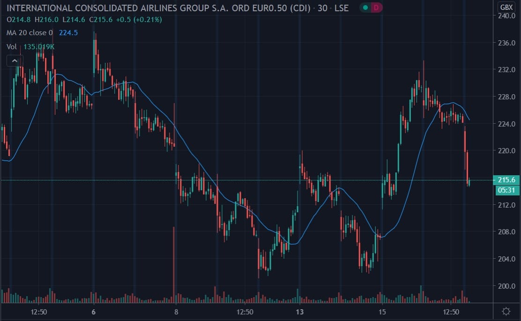This screenshot has width=521, height=321.
Task: Select the Vol indicator label
Action: pos(12,46)
